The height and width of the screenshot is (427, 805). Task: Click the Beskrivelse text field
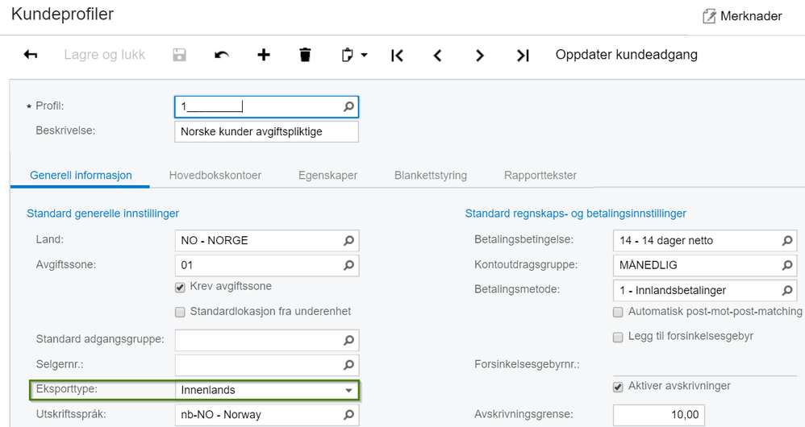pos(266,131)
